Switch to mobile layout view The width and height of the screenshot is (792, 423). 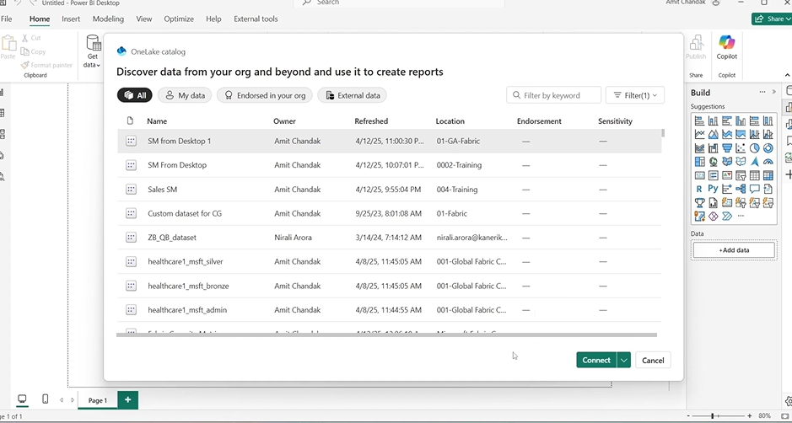coord(45,399)
